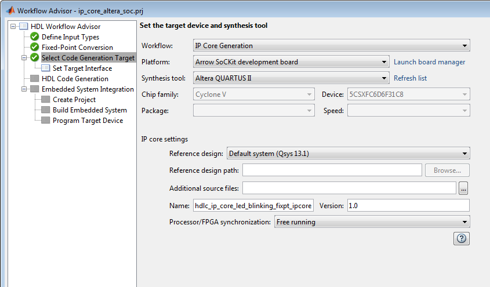Click the Set Target Interface step icon

pos(46,68)
